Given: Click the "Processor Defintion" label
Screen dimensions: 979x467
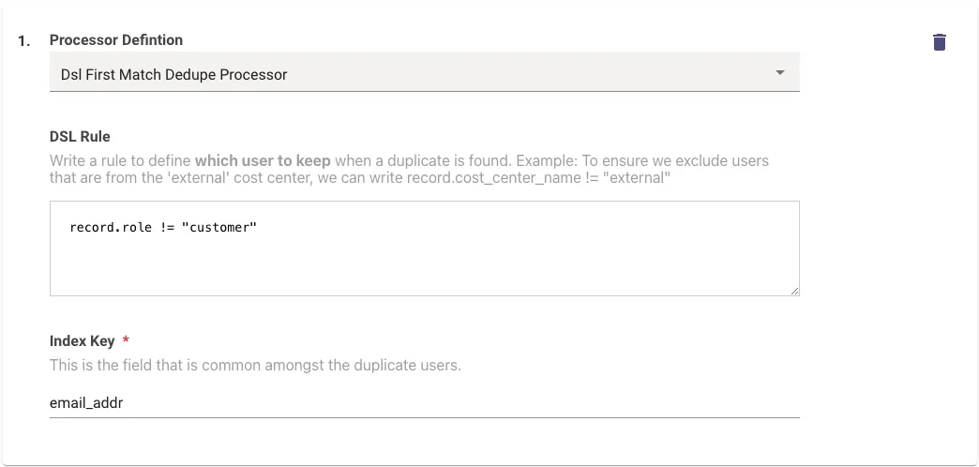Looking at the screenshot, I should click(x=116, y=40).
